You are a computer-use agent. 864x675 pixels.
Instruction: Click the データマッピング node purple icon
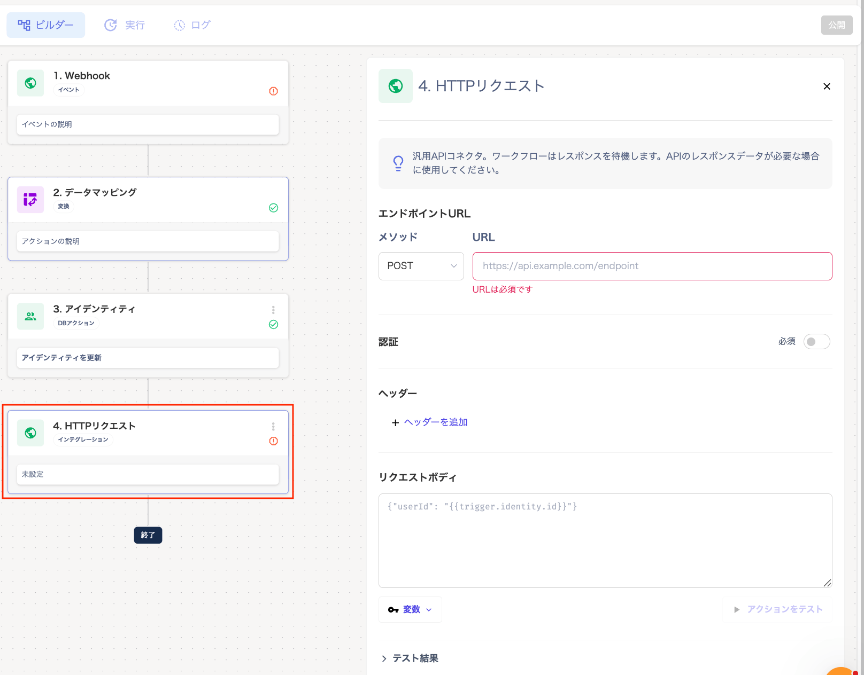coord(30,200)
